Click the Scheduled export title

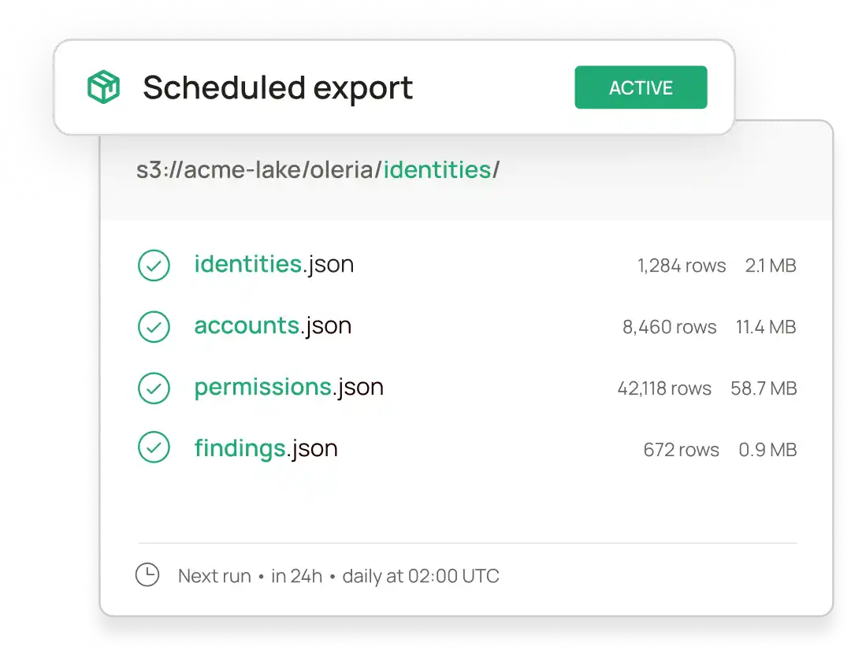(278, 87)
